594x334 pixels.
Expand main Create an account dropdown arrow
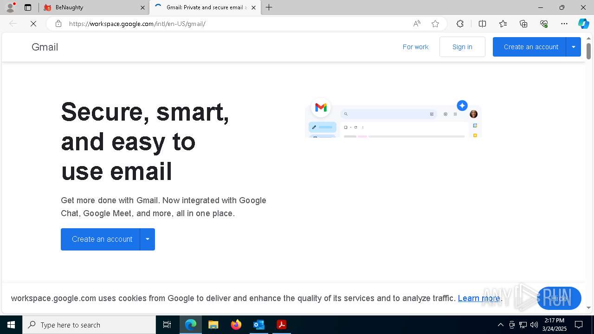[148, 239]
